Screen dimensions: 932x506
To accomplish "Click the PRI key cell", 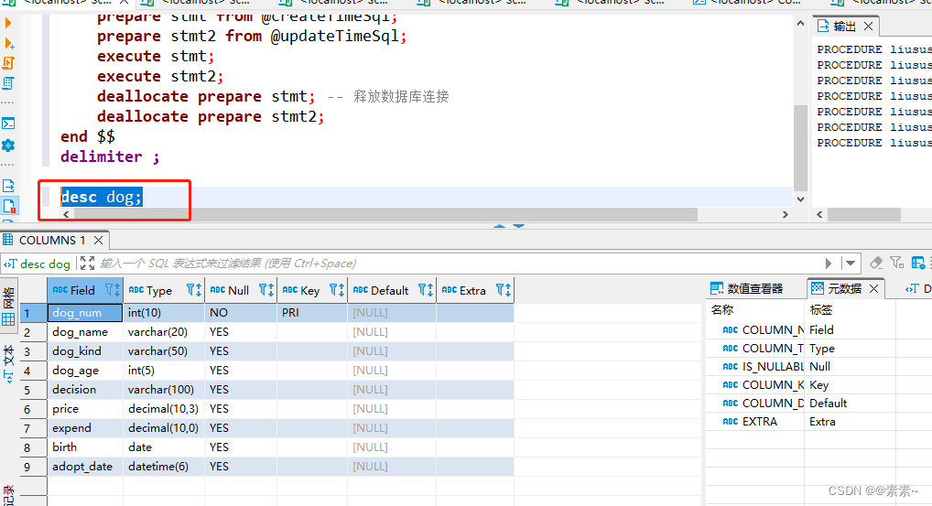I will click(x=312, y=312).
